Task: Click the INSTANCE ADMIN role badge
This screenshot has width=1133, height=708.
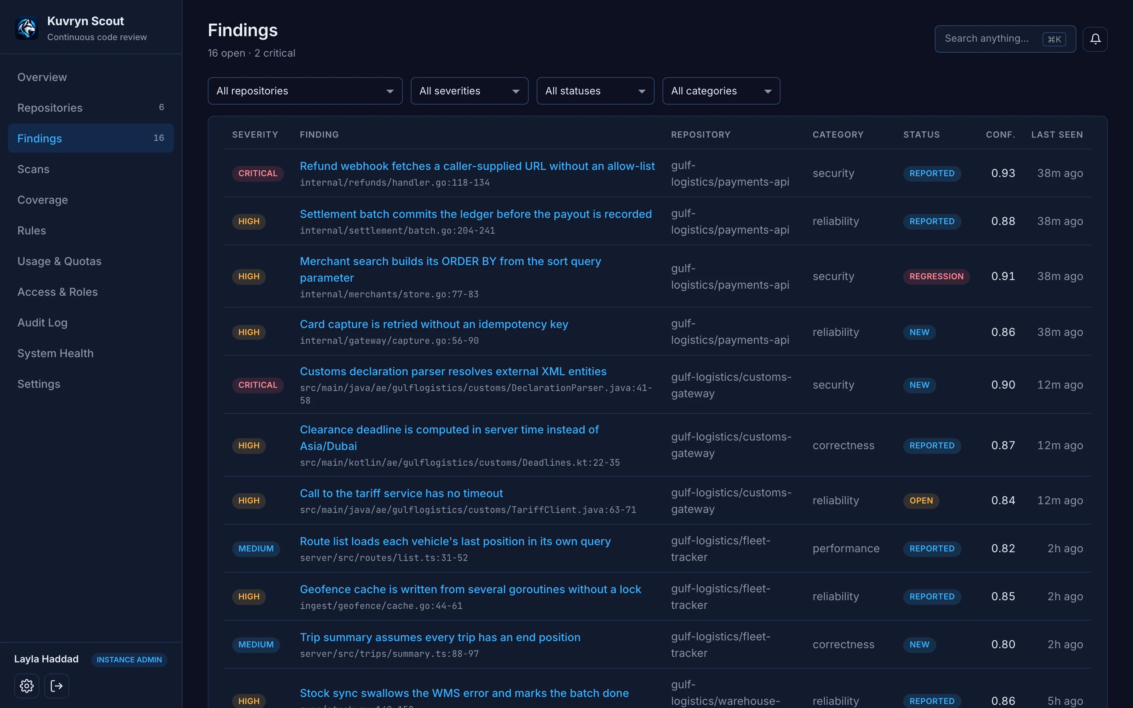Action: [x=129, y=660]
